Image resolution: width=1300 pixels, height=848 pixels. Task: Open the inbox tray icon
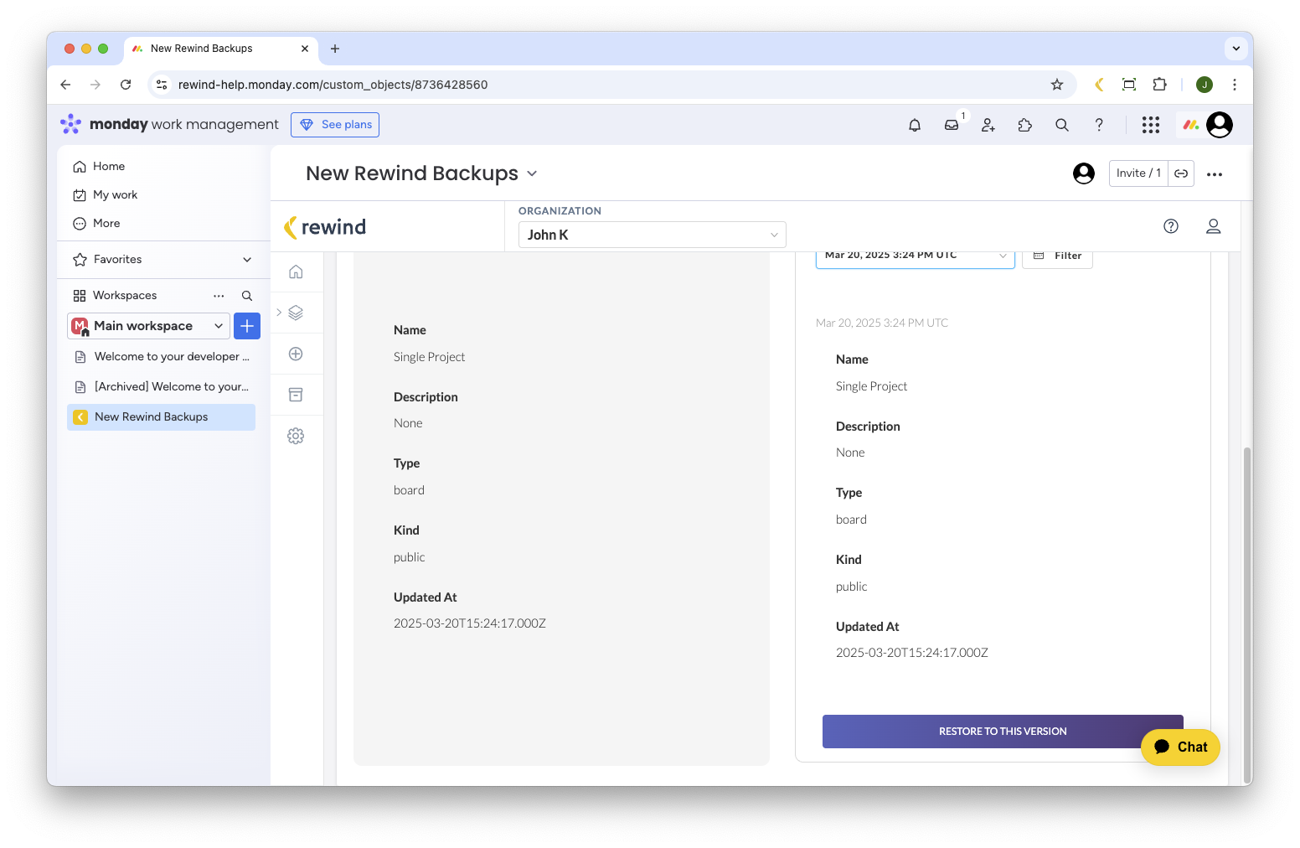[952, 125]
